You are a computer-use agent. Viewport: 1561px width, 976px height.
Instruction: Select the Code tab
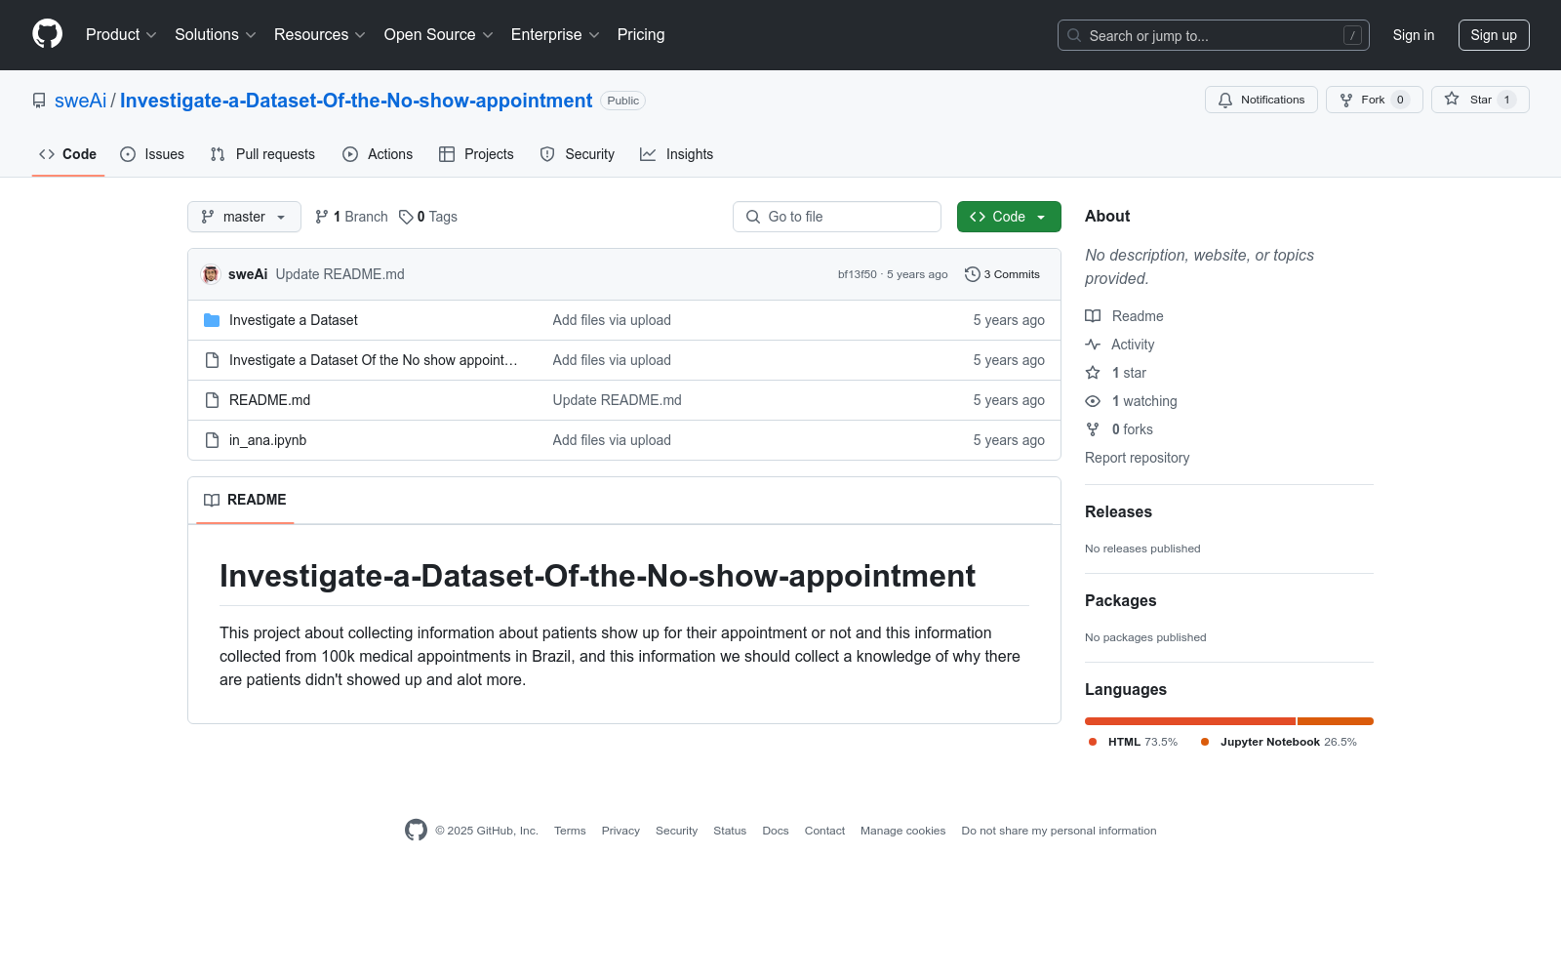click(x=68, y=154)
